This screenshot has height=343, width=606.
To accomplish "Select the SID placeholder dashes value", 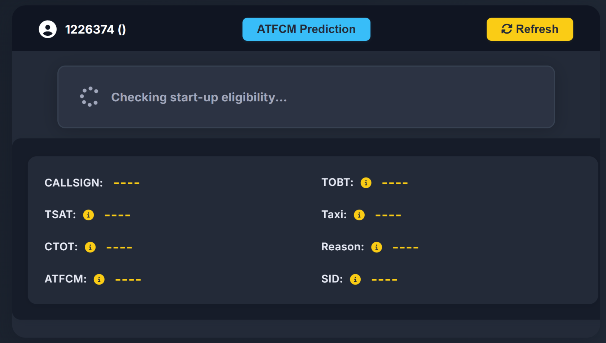I will pyautogui.click(x=384, y=280).
